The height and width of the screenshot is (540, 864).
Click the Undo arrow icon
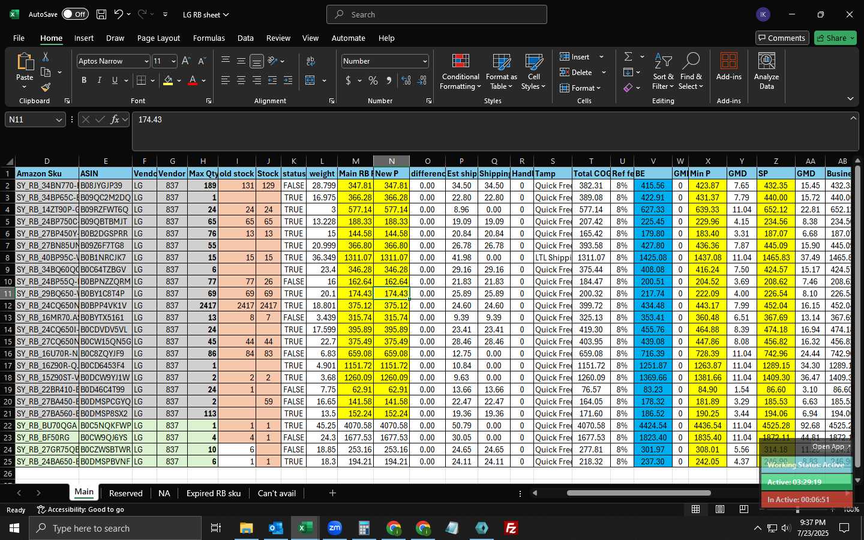point(119,14)
